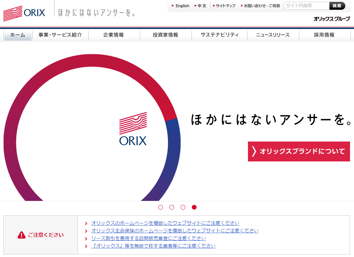Open notice about リース取引を悪用する訪問販売業者
The height and width of the screenshot is (257, 354).
[x=148, y=239]
